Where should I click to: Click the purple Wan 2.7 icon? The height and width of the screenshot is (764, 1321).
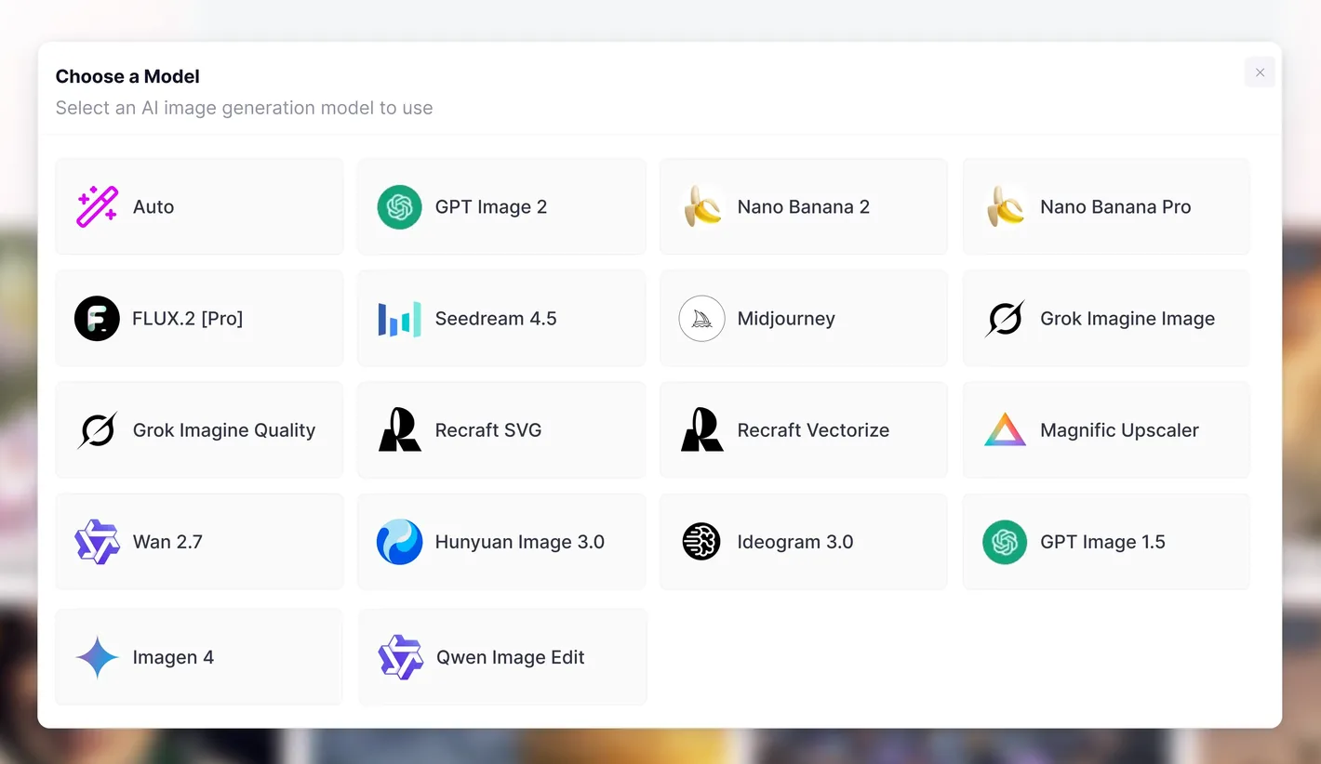coord(97,542)
